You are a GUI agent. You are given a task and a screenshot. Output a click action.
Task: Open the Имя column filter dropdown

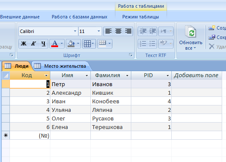point(87,75)
